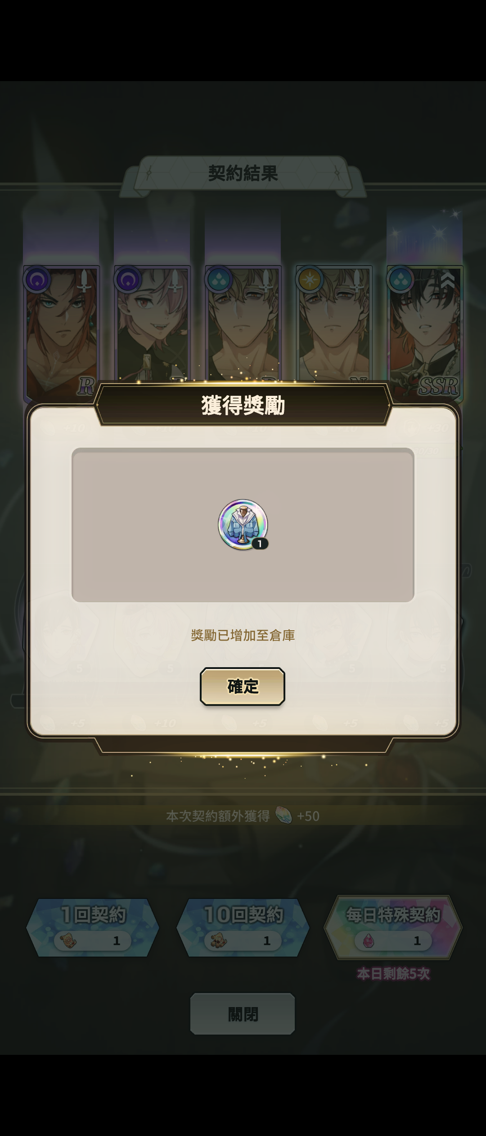
Task: Tap the scroll ticket icon in 1回契約
Action: click(x=68, y=940)
